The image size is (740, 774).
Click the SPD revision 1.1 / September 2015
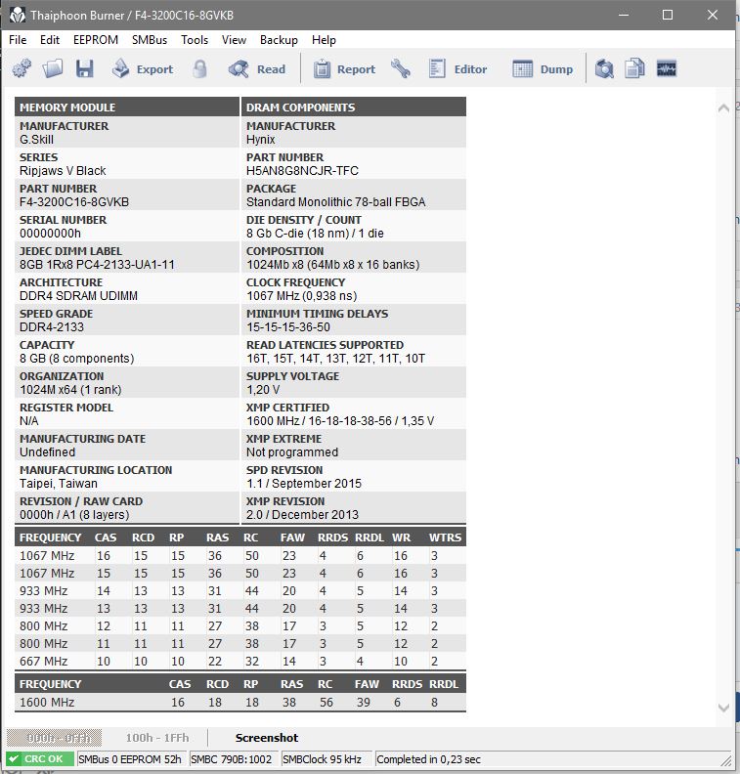tap(304, 483)
